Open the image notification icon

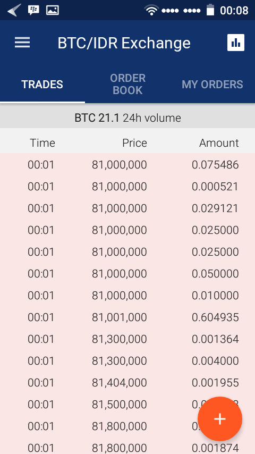53,10
